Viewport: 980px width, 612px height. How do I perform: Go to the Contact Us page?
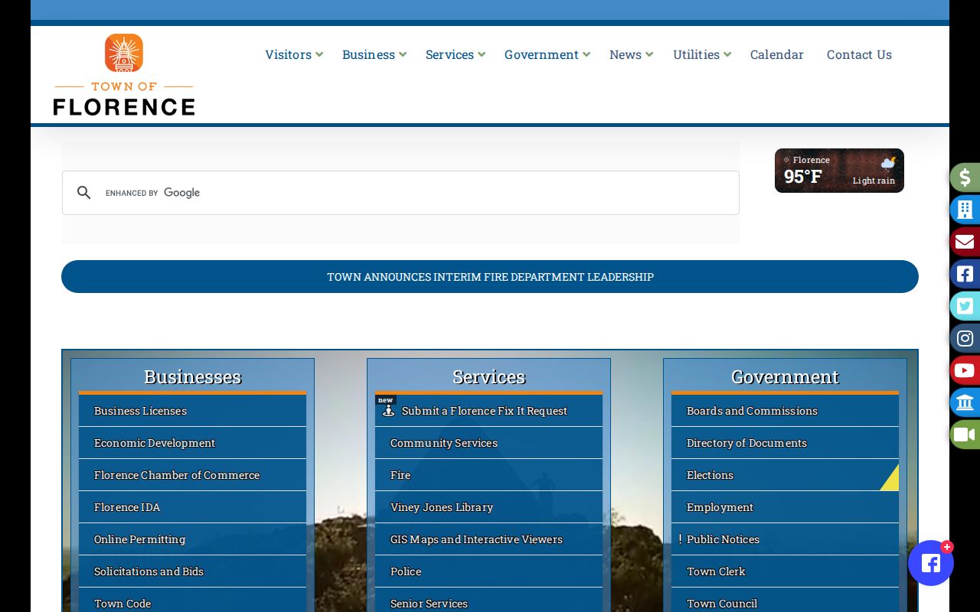(x=859, y=54)
